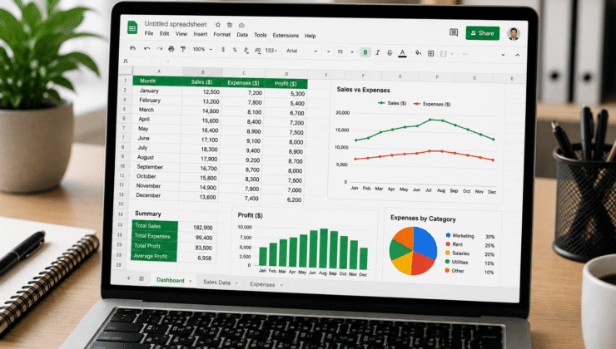
Task: Select the cell showing 182,900
Action: [196, 228]
